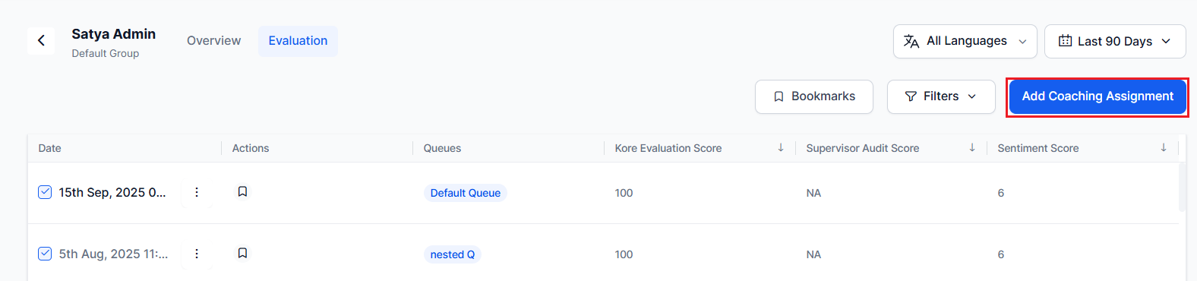Click the table's vertical scrollbar

point(1182,187)
